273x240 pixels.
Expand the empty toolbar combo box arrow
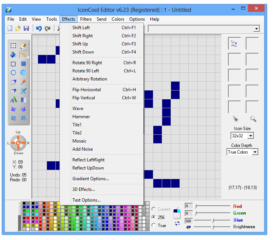click(x=256, y=29)
